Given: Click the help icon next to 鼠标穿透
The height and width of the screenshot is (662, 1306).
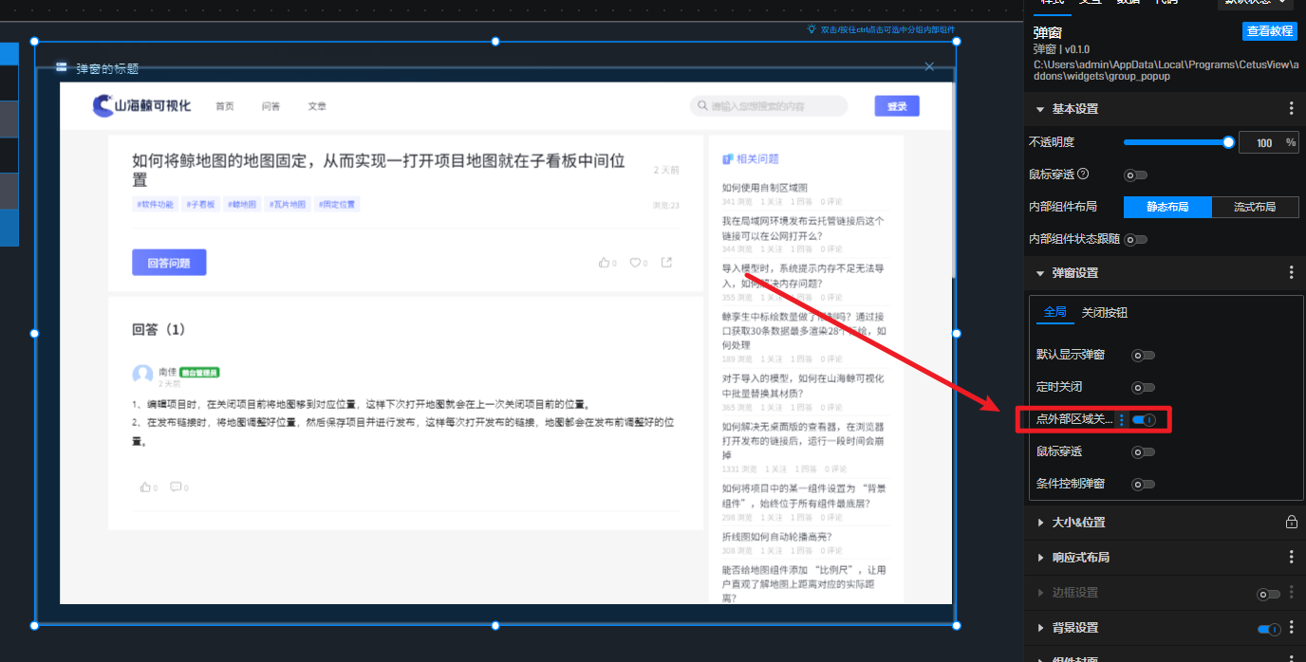Looking at the screenshot, I should pos(1083,175).
